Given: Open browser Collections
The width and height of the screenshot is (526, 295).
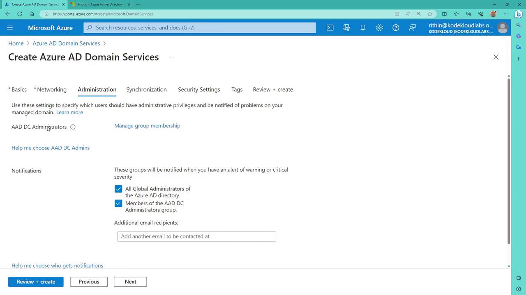Looking at the screenshot, I should click(x=468, y=14).
